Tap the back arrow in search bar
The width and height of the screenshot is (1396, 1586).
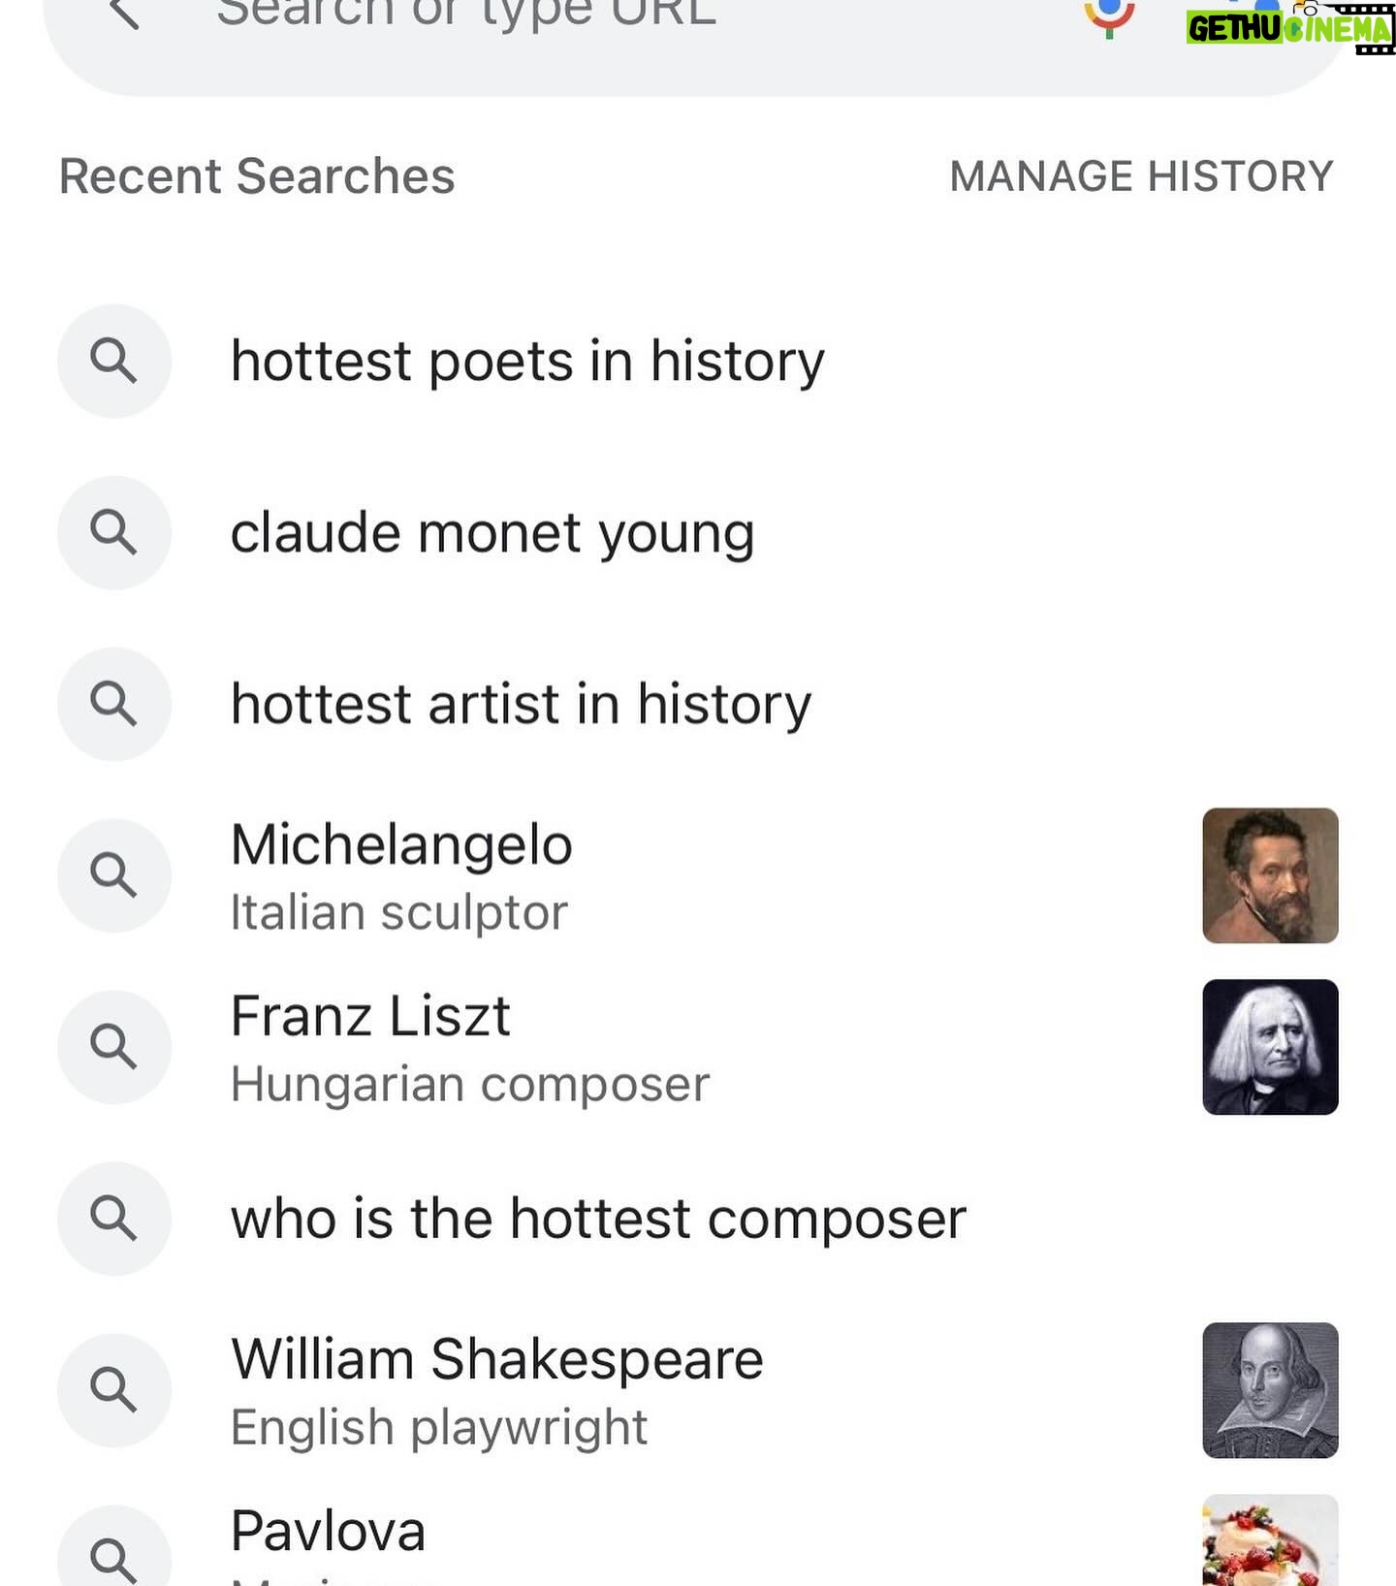(124, 13)
